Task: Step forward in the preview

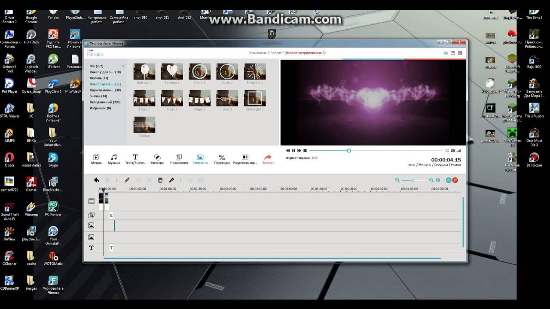Action: click(299, 151)
